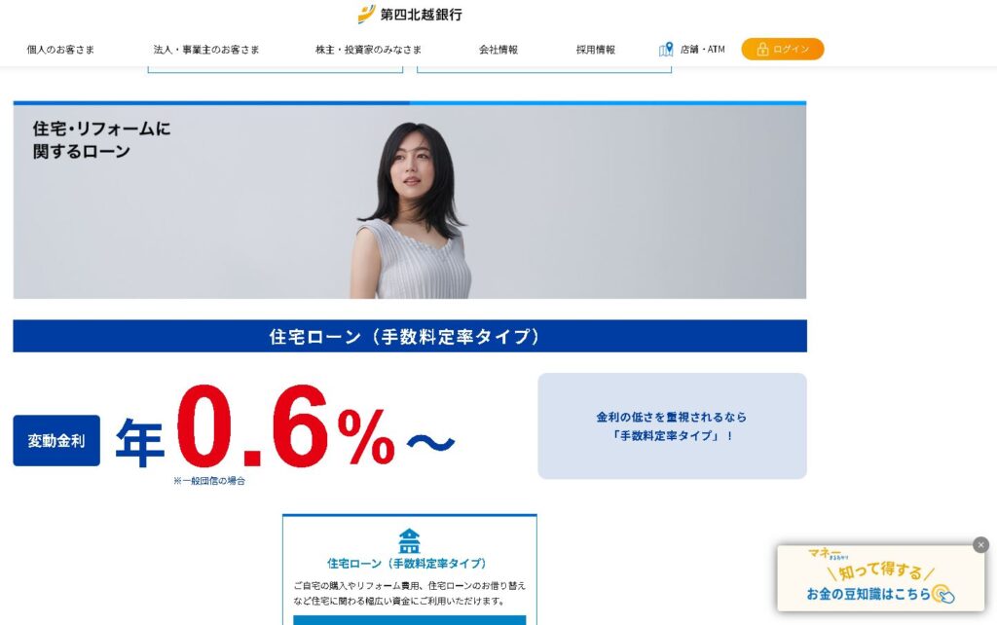Click the lock icon on login button

click(762, 49)
